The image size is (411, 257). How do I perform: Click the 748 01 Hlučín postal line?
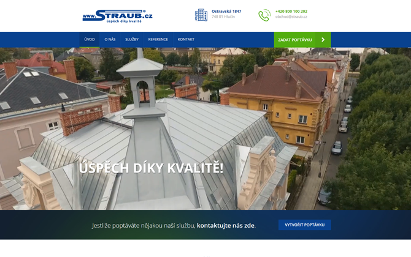click(x=223, y=17)
